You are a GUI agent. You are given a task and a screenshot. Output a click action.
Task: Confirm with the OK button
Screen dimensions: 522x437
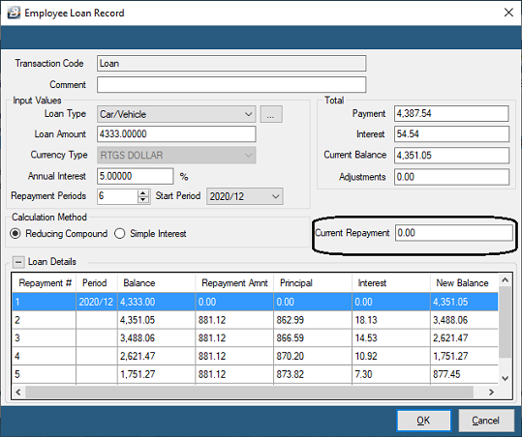click(424, 421)
